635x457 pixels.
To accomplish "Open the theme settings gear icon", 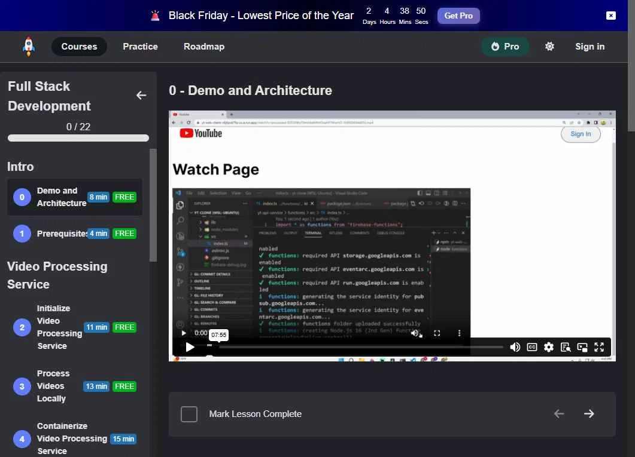I will click(549, 47).
